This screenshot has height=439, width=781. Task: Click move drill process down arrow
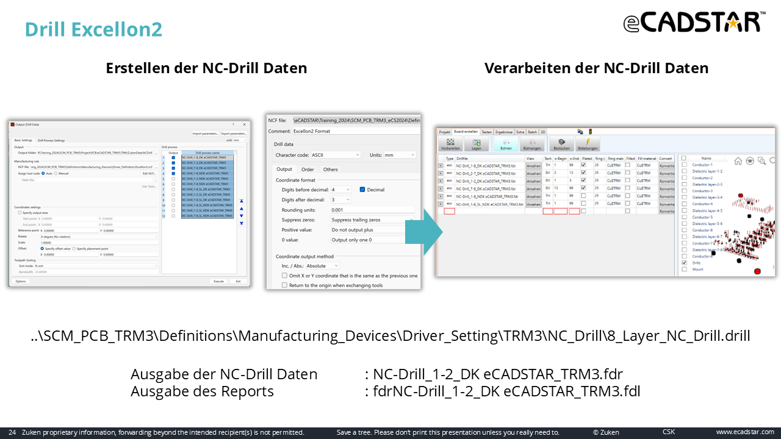click(x=242, y=216)
